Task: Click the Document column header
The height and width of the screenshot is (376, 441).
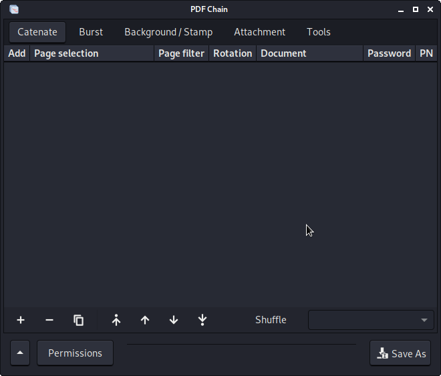Action: (309, 53)
